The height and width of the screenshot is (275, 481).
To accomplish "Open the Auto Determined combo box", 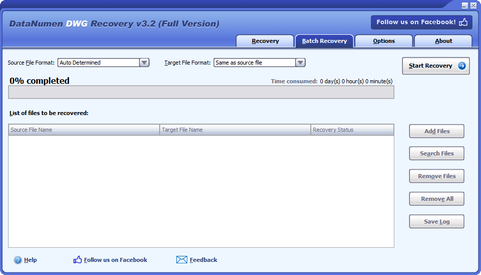I will click(x=103, y=63).
